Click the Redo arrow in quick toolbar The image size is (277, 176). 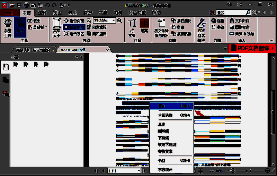[x=54, y=5]
